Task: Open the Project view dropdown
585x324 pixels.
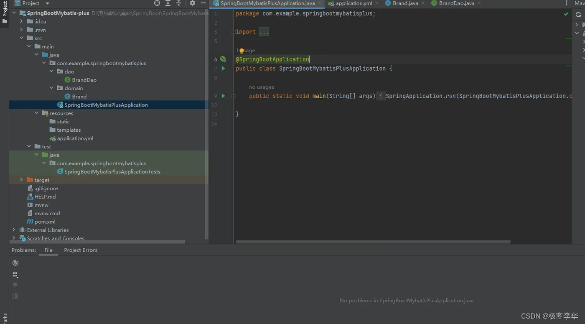Action: pyautogui.click(x=47, y=3)
